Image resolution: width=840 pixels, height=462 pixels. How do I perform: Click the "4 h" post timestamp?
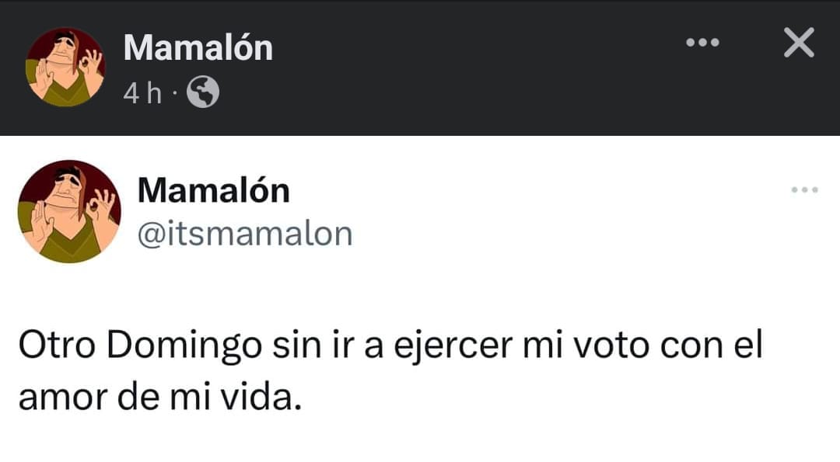click(142, 94)
